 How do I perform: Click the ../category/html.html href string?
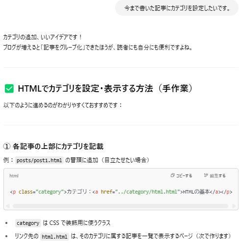(x=147, y=192)
